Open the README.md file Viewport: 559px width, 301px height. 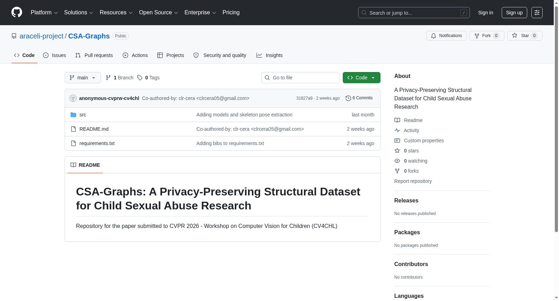tap(94, 129)
